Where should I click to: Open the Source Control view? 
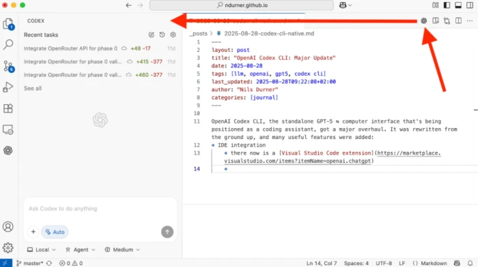pos(8,66)
